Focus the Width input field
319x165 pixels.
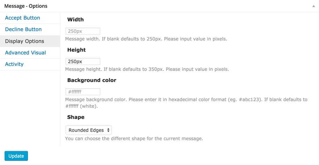83,31
